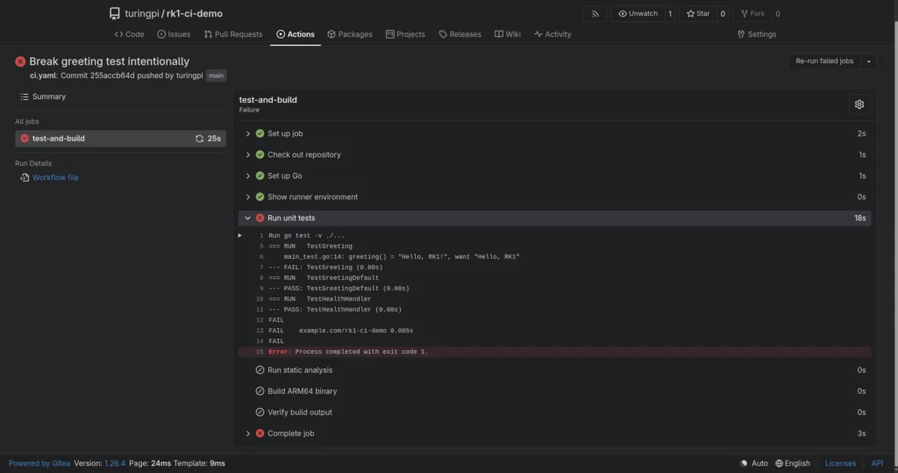
Task: Click the log settings gear icon
Action: (859, 104)
